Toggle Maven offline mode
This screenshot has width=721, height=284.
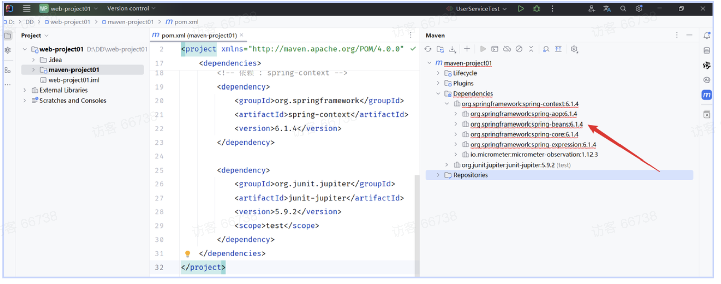pos(507,49)
